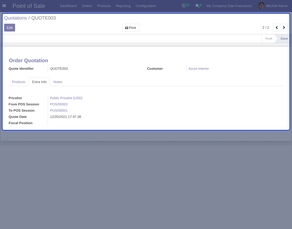Go to previous record arrow

click(277, 28)
